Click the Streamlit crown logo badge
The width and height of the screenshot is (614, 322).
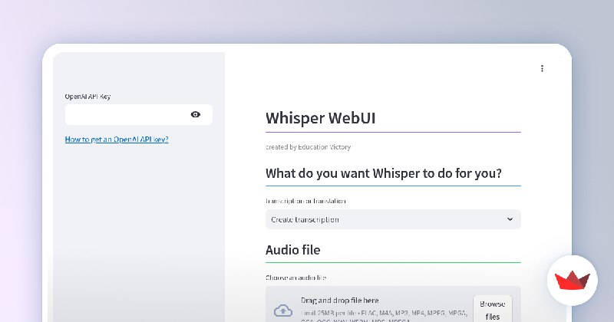coord(572,280)
